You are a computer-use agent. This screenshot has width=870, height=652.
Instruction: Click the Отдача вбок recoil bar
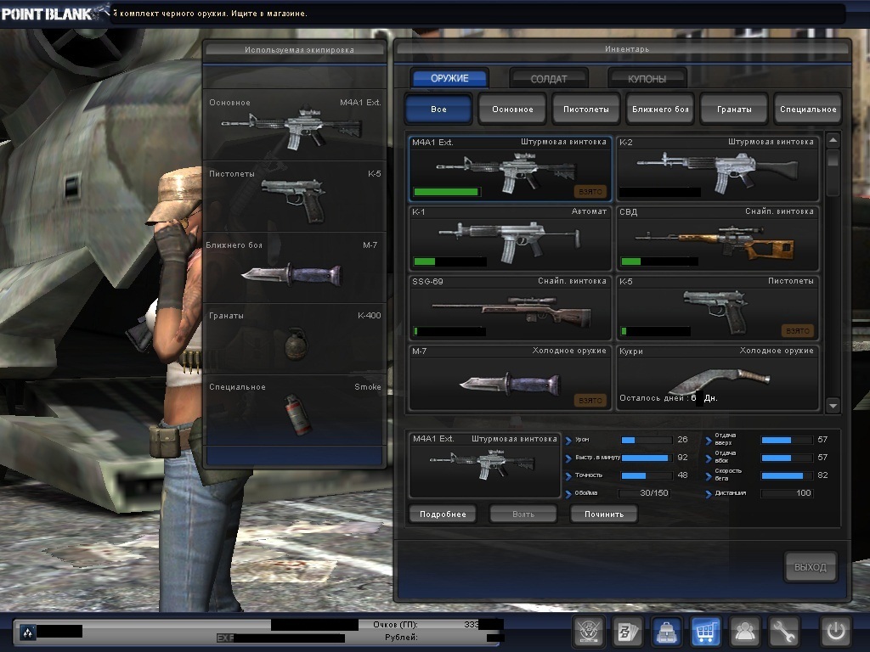787,458
